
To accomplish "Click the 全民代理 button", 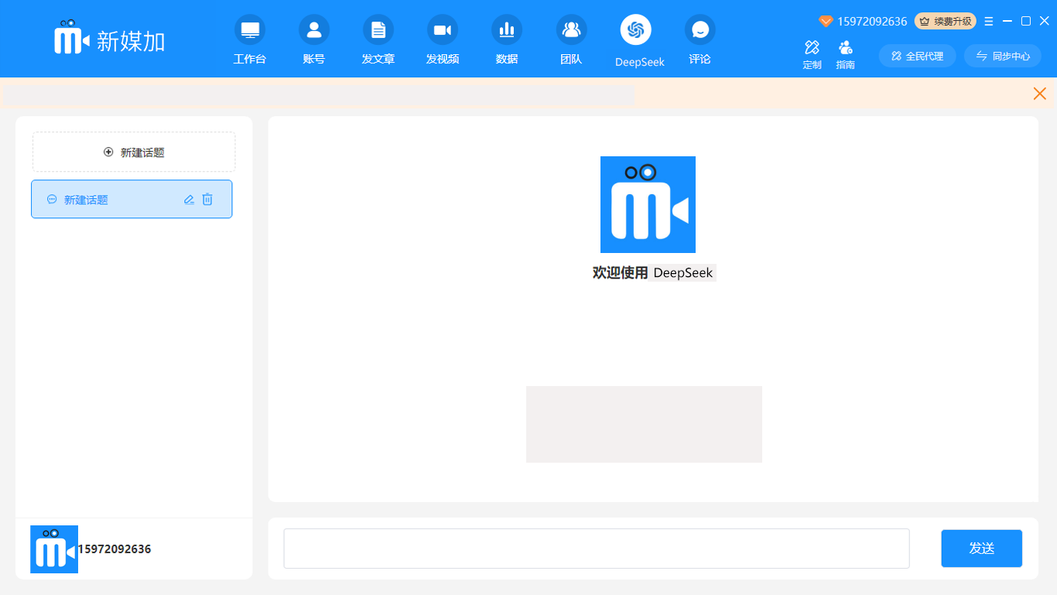I will (917, 56).
